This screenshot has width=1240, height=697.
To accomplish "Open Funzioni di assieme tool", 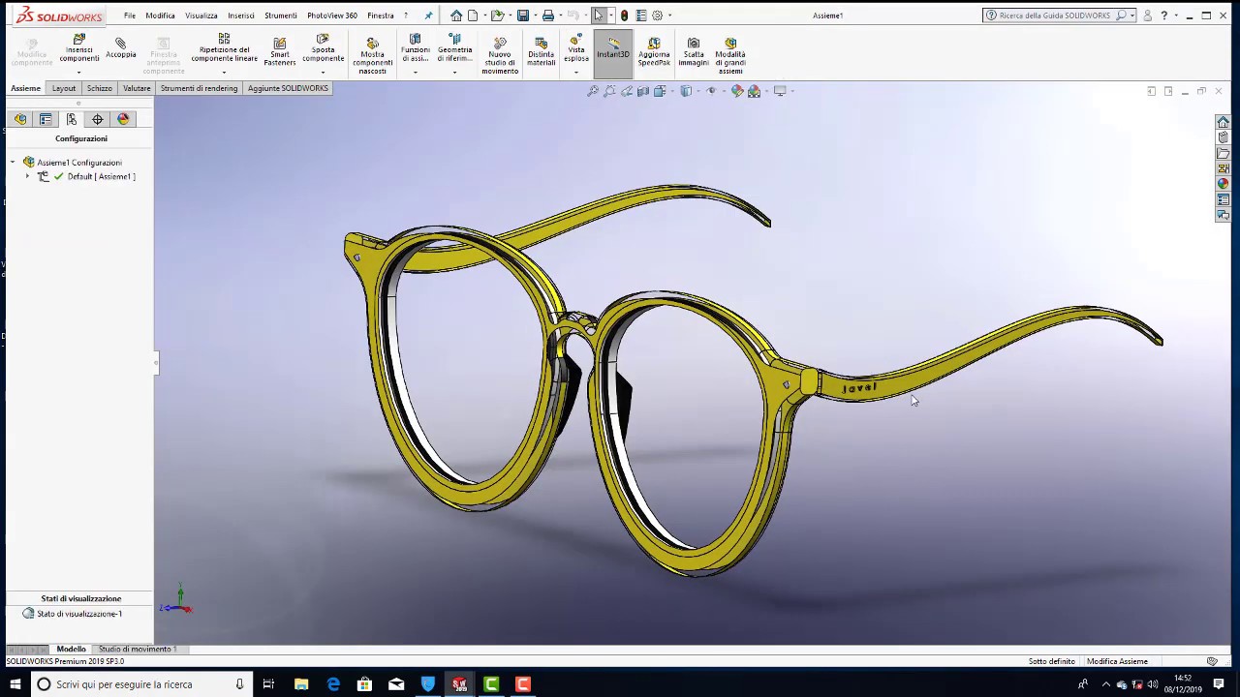I will click(x=416, y=47).
